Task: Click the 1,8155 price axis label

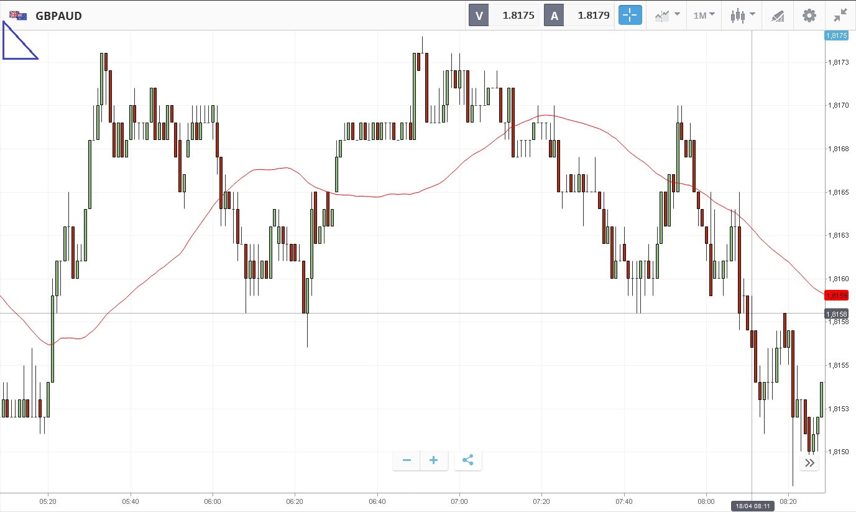Action: pos(838,365)
